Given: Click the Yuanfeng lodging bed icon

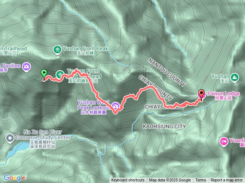Looking at the screenshot, I should [224, 141].
